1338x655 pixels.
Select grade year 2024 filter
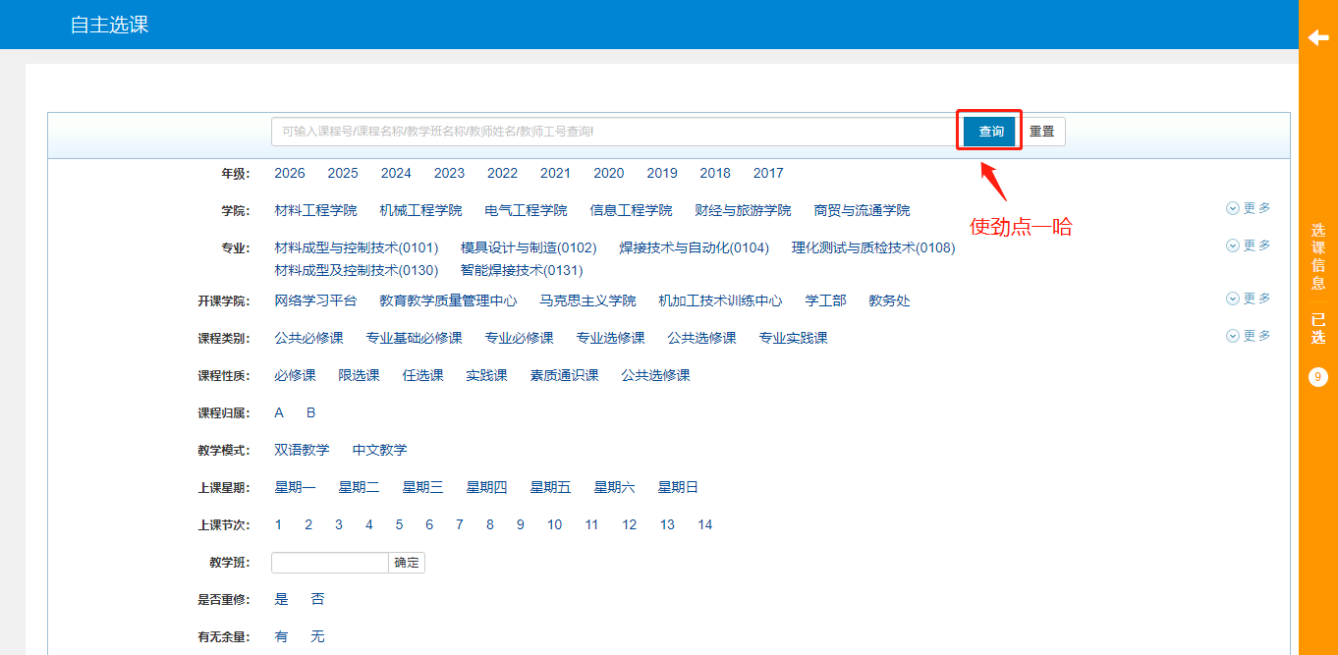[x=396, y=173]
